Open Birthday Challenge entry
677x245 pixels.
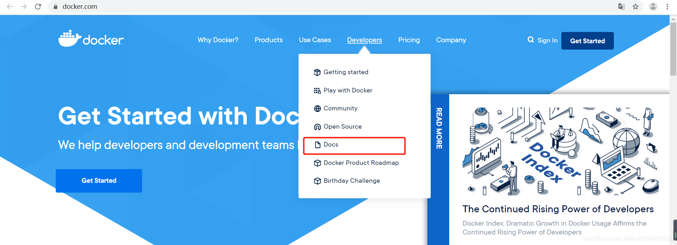[352, 181]
